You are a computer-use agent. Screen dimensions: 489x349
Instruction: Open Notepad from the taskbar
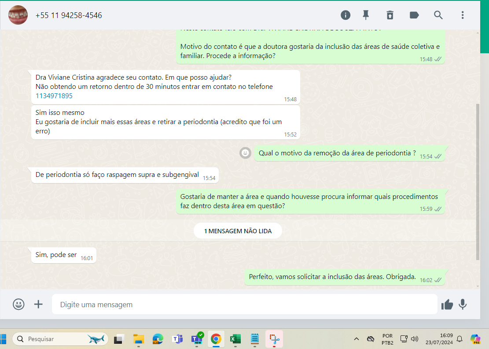(x=255, y=339)
